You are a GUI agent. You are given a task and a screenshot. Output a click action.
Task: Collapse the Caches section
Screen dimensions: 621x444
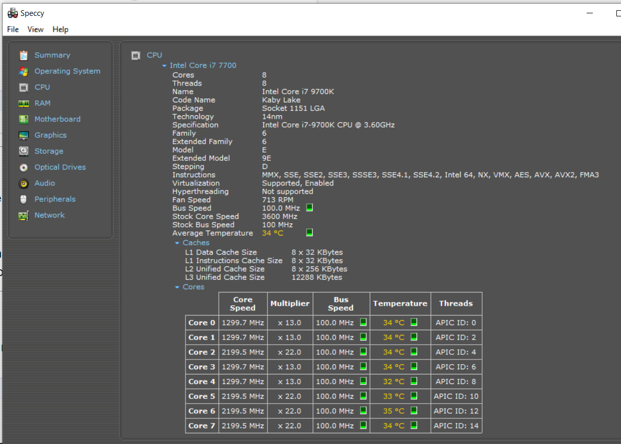coord(177,243)
